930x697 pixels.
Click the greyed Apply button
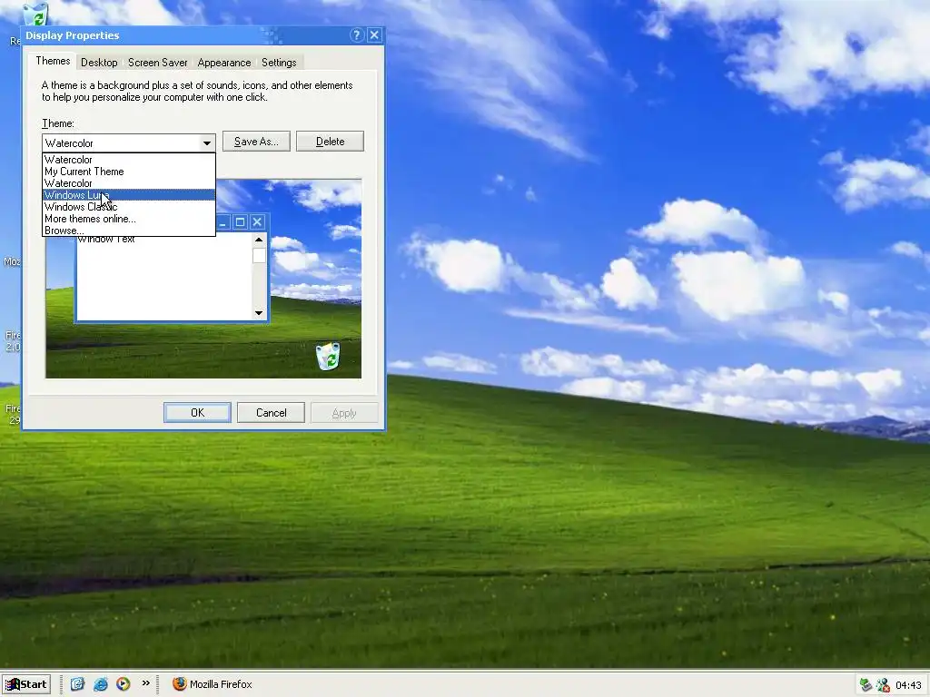click(x=344, y=413)
